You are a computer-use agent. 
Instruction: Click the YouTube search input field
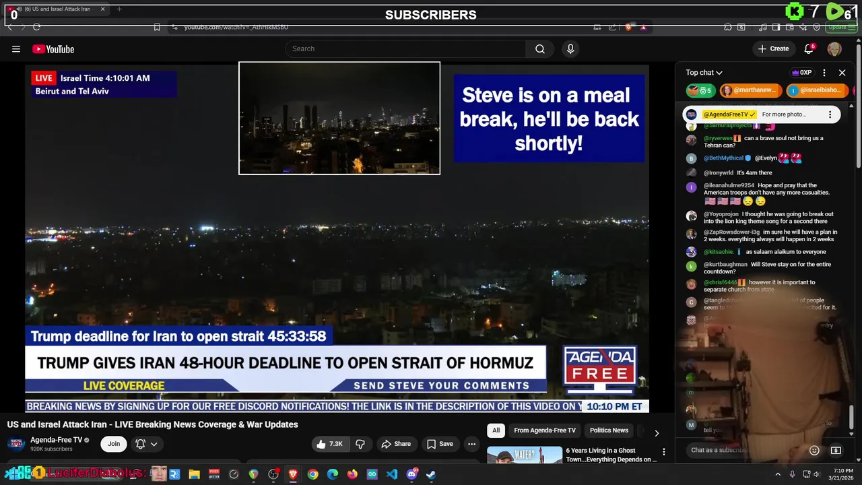[x=405, y=48]
